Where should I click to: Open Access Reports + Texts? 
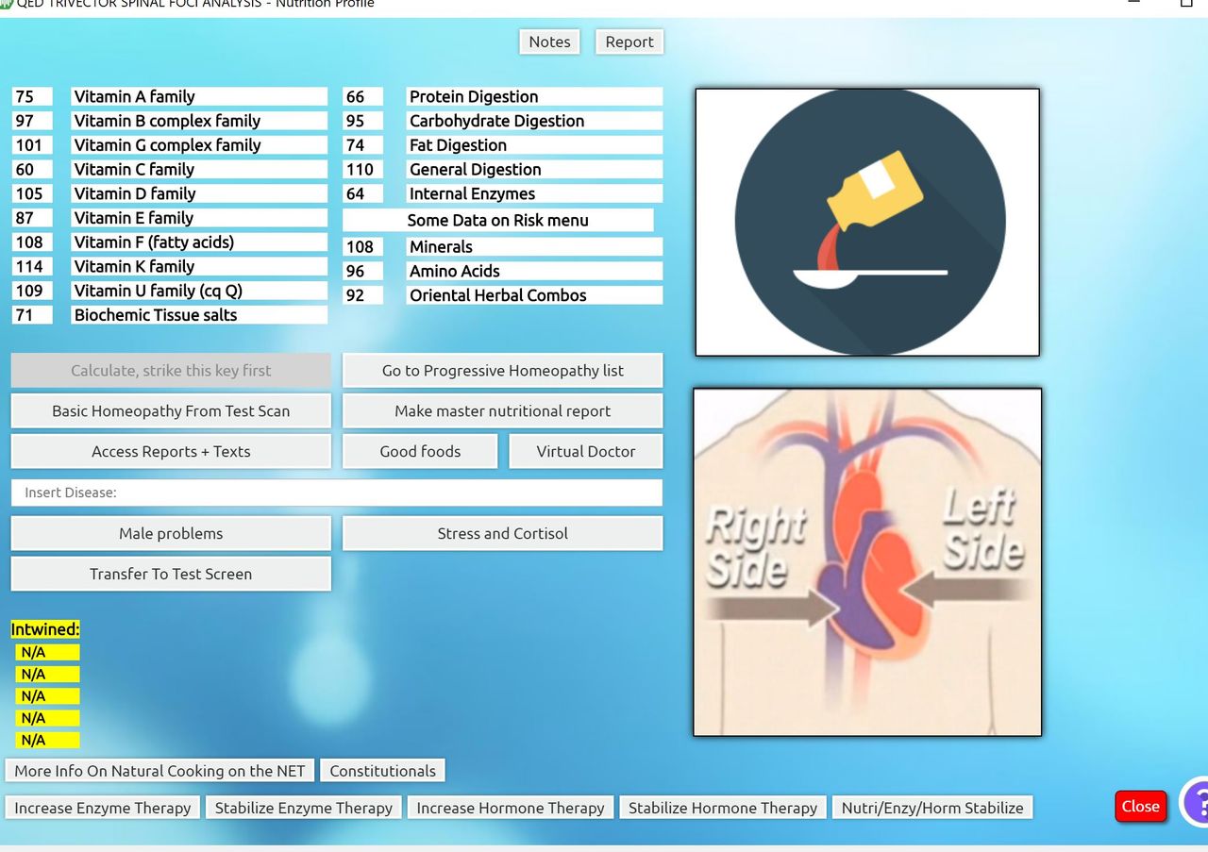coord(171,452)
